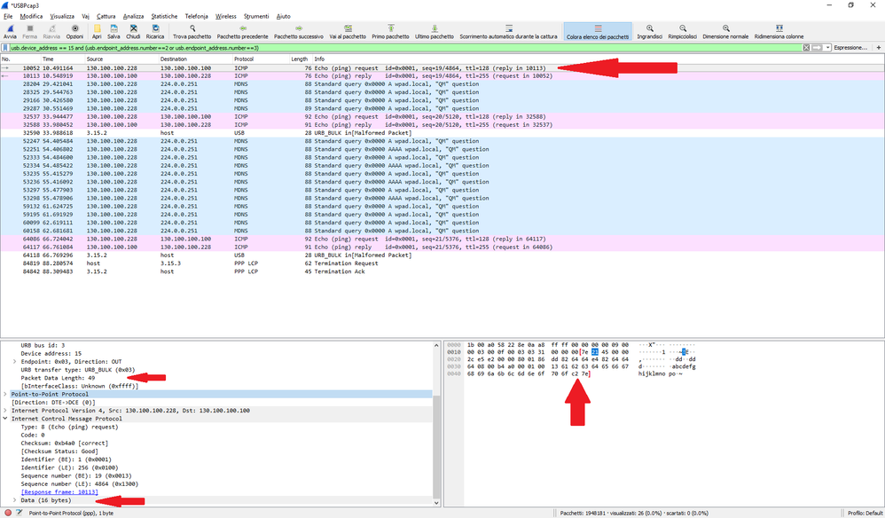Select packet 28204 MDNS query row
The height and width of the screenshot is (518, 885).
tap(442, 84)
